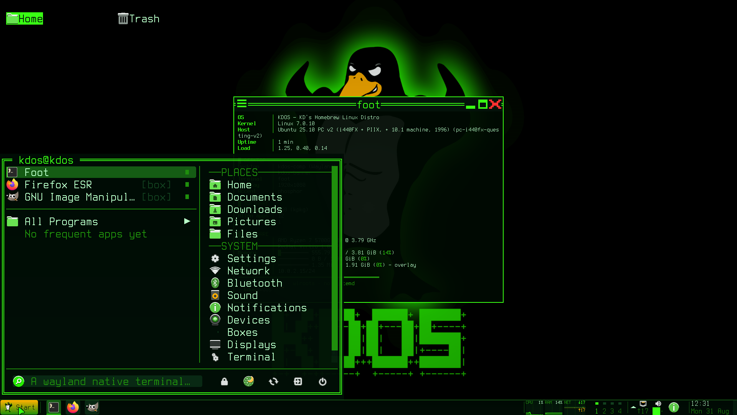This screenshot has height=415, width=737.
Task: Click the Start button on taskbar
Action: (x=19, y=407)
